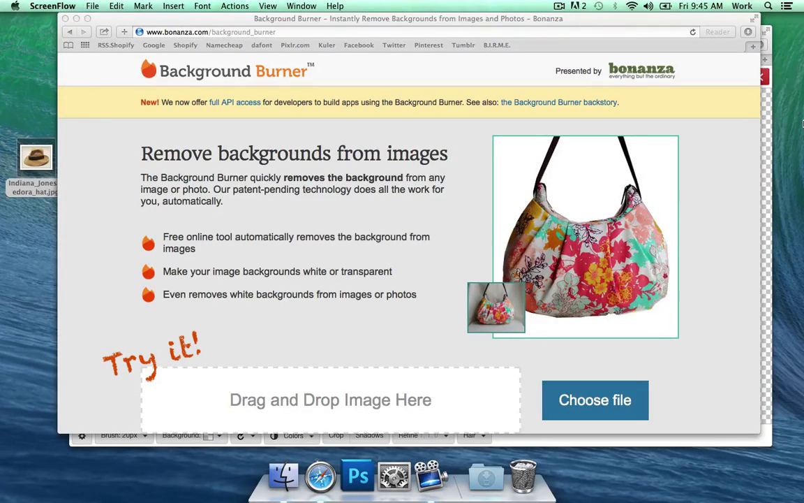Open a new tab with the plus tab button
The width and height of the screenshot is (804, 503).
pos(753,46)
